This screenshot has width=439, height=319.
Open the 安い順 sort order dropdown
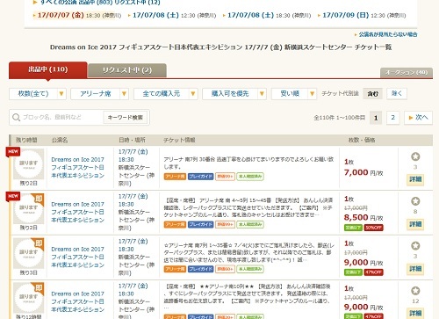click(294, 94)
